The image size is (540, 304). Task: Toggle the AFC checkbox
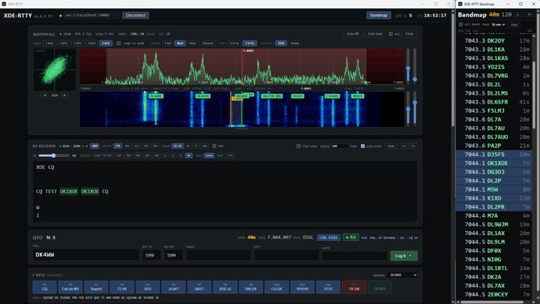pyautogui.click(x=391, y=34)
